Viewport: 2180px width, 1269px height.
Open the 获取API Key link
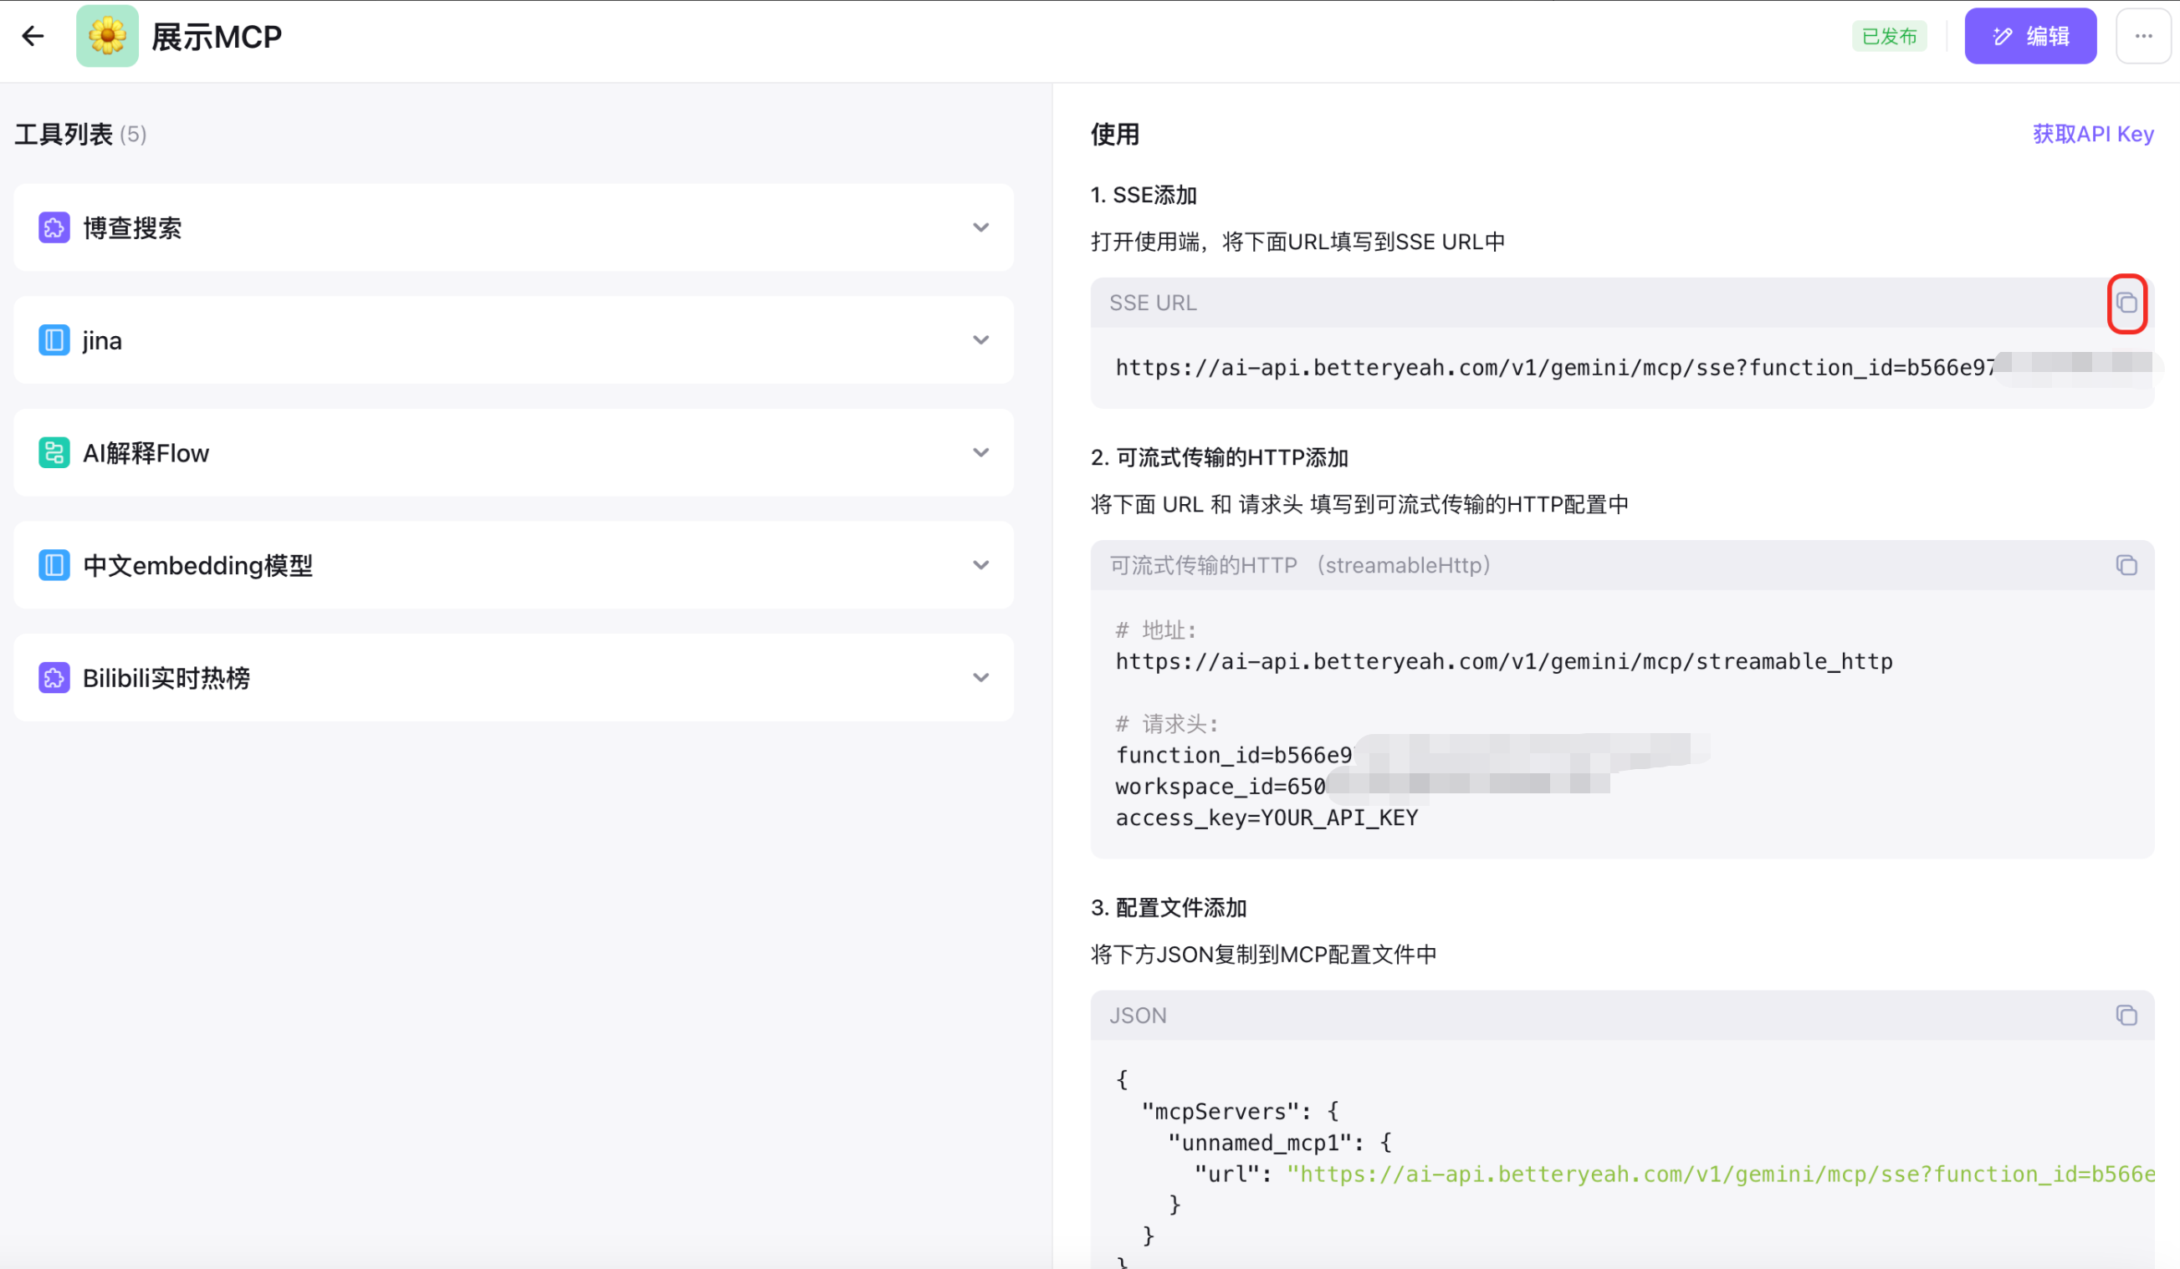pyautogui.click(x=2092, y=134)
